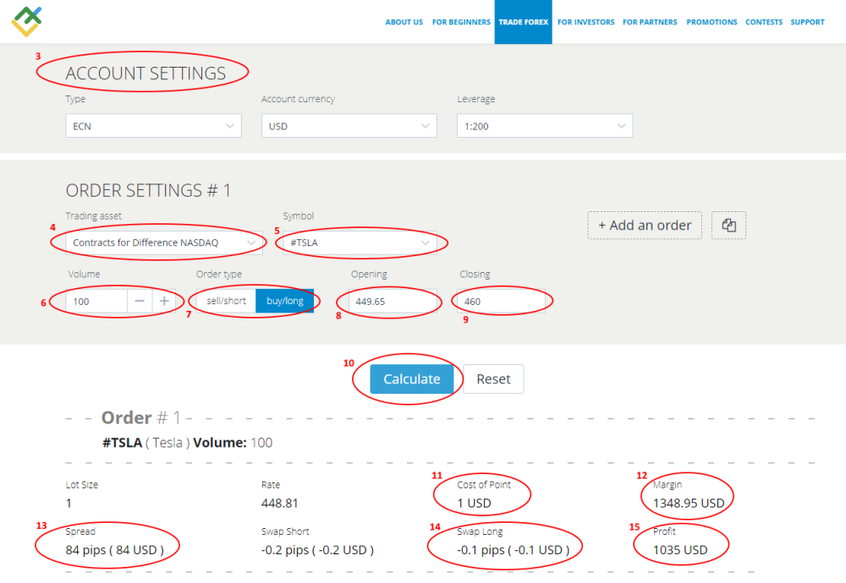Click the copy order icon button

pos(728,226)
